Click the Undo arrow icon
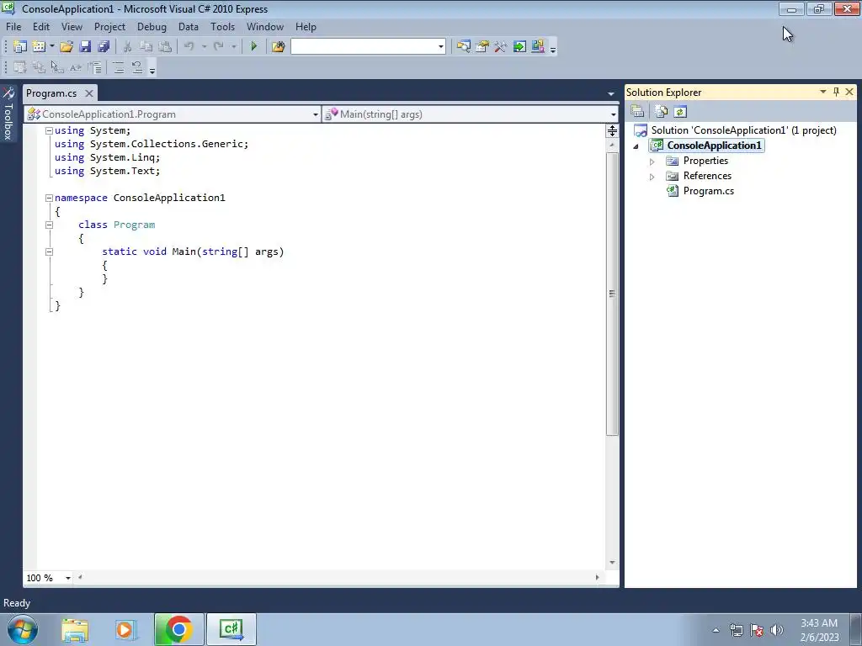The width and height of the screenshot is (862, 646). click(189, 47)
